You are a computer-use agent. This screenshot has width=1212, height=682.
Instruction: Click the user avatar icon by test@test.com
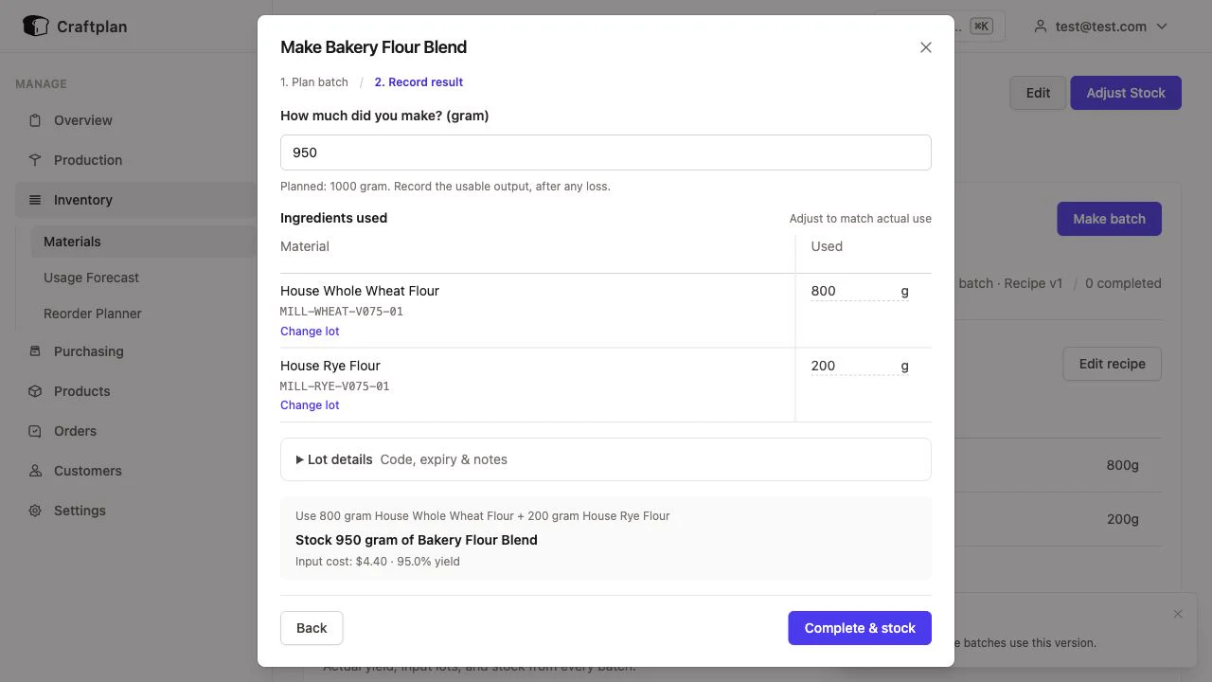tap(1041, 27)
